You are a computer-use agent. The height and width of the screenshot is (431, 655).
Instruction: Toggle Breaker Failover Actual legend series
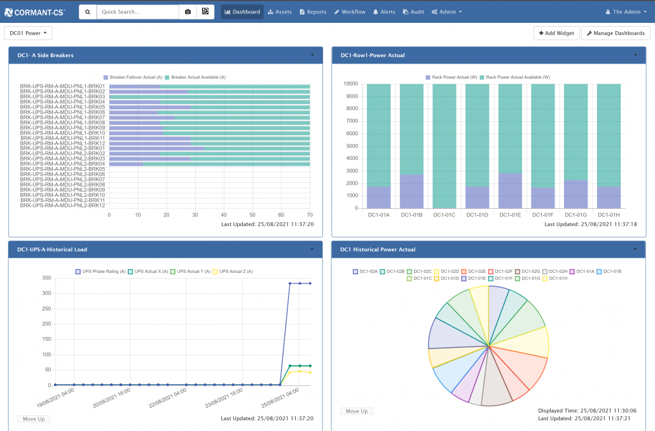point(132,77)
